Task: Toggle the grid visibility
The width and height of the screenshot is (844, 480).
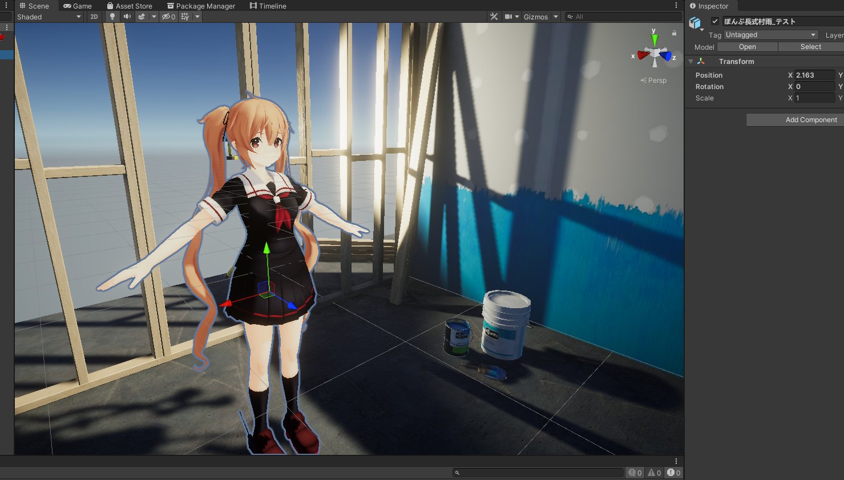Action: 184,17
